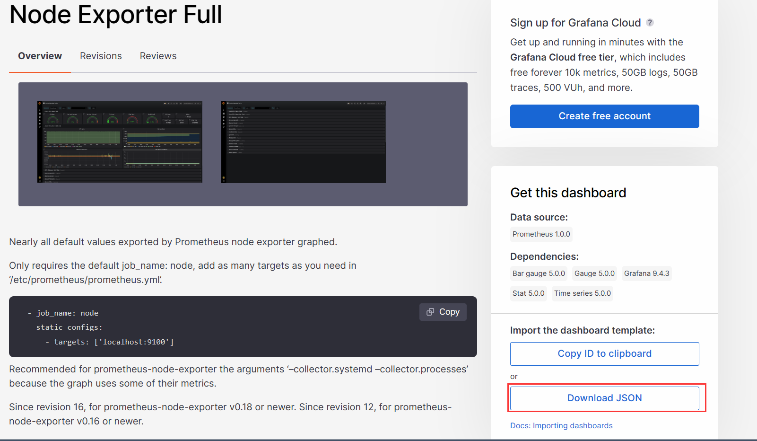This screenshot has width=757, height=441.
Task: Open Docs: Importing dashboards link
Action: pos(561,426)
